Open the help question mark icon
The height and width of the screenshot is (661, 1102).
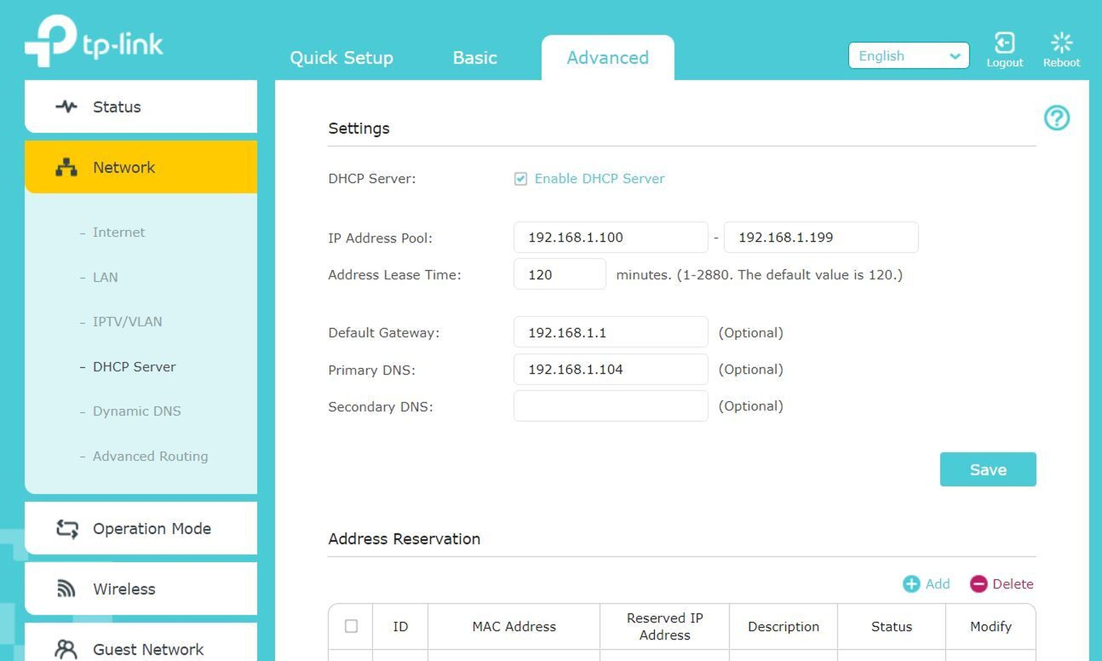click(1057, 118)
